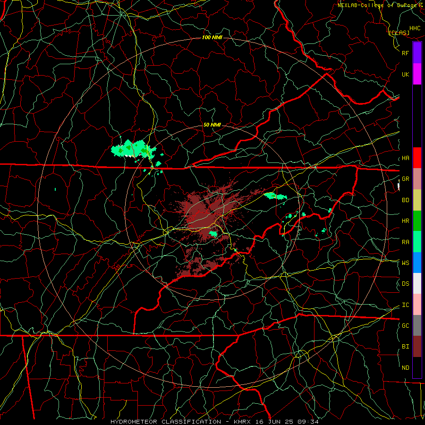
Task: Click the large green rain echo northwest
Action: point(133,149)
